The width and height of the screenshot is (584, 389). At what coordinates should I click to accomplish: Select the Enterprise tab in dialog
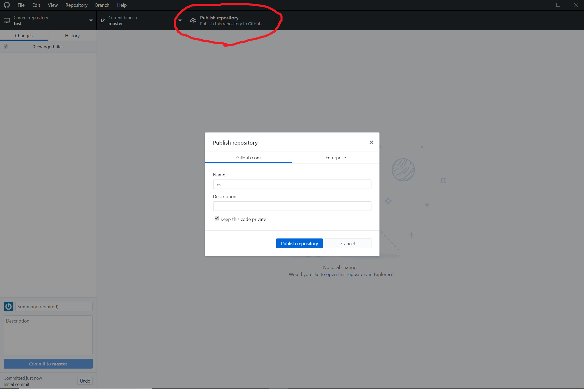coord(335,158)
